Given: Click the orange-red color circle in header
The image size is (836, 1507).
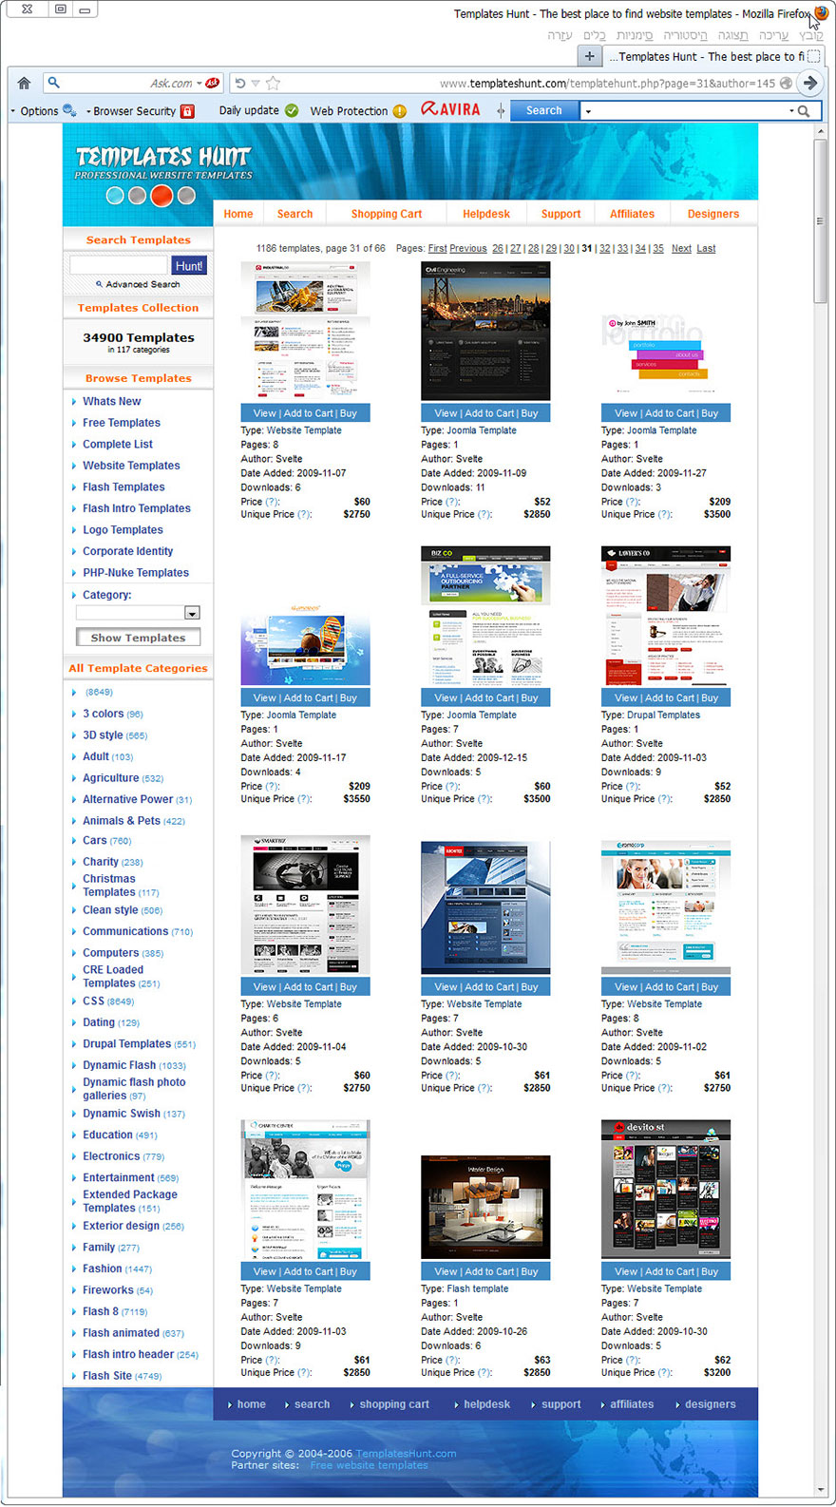Looking at the screenshot, I should (x=161, y=196).
